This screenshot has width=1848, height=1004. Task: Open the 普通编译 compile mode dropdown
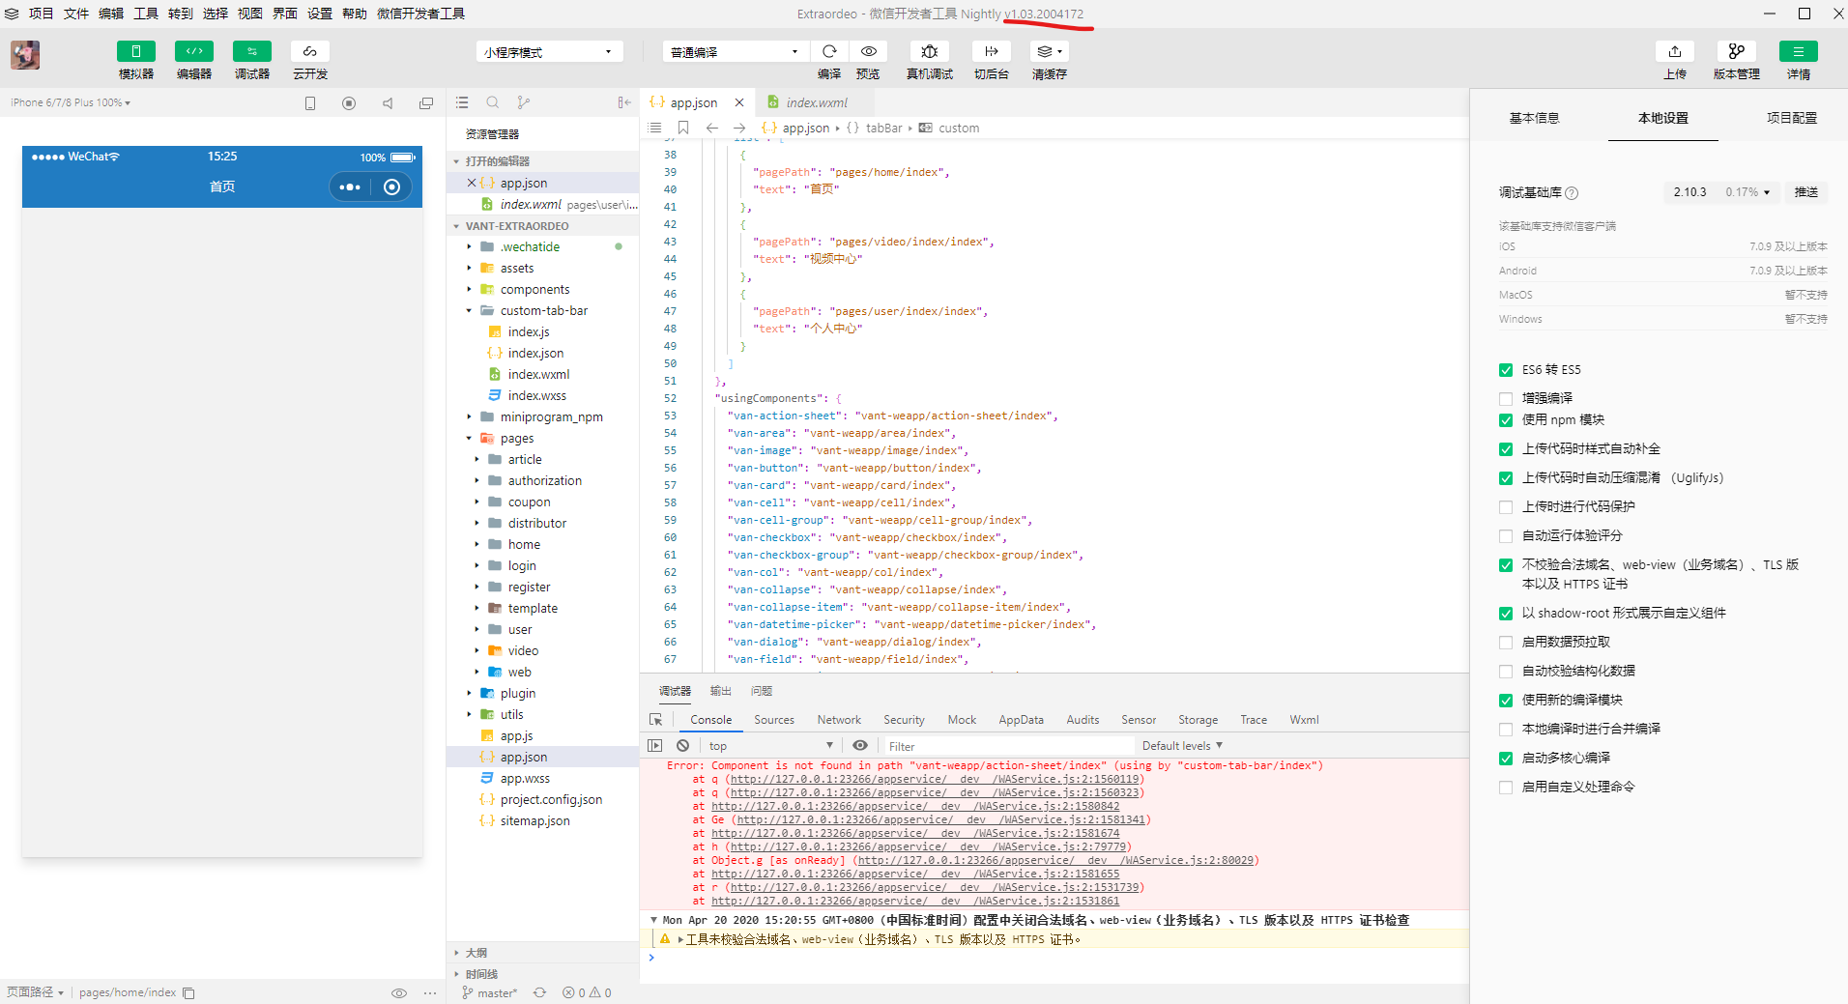click(735, 52)
